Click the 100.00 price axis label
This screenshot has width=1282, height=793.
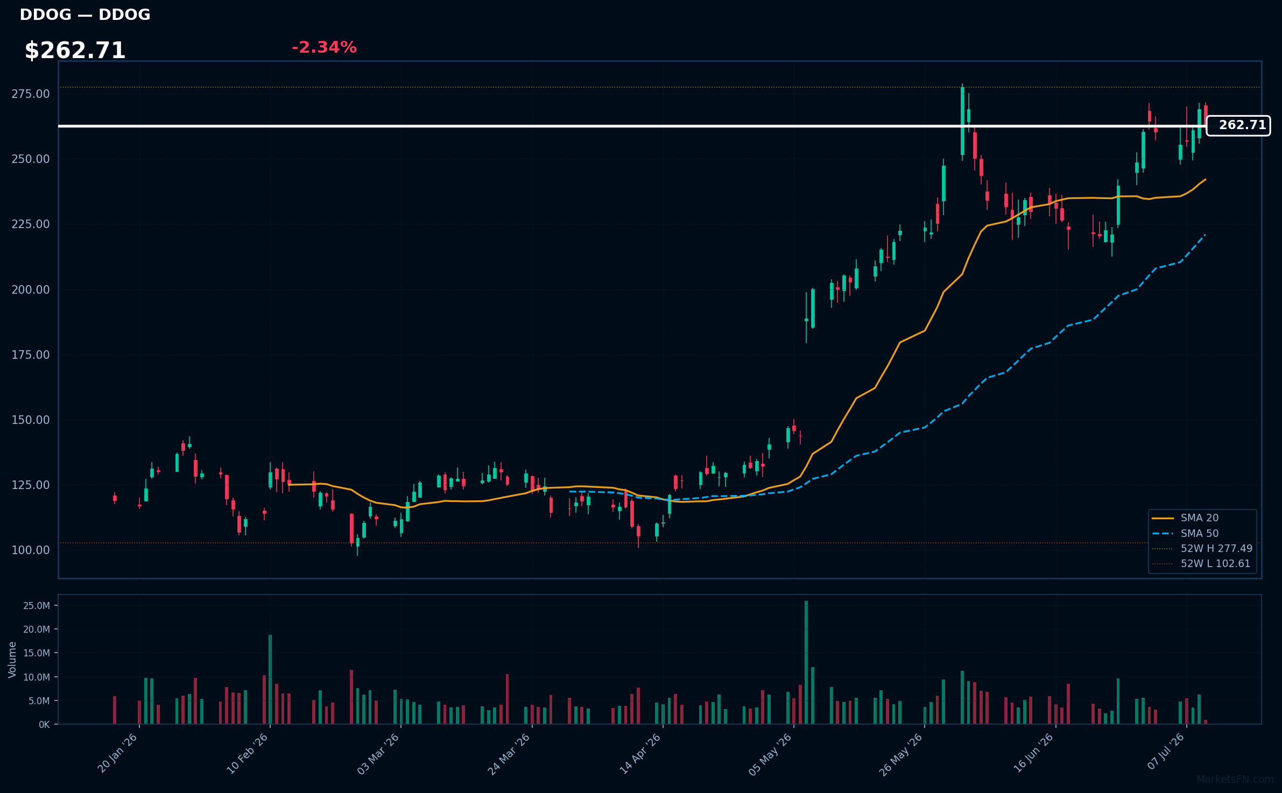click(x=31, y=550)
